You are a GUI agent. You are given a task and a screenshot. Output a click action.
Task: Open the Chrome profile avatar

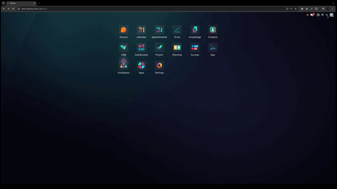pos(328,9)
